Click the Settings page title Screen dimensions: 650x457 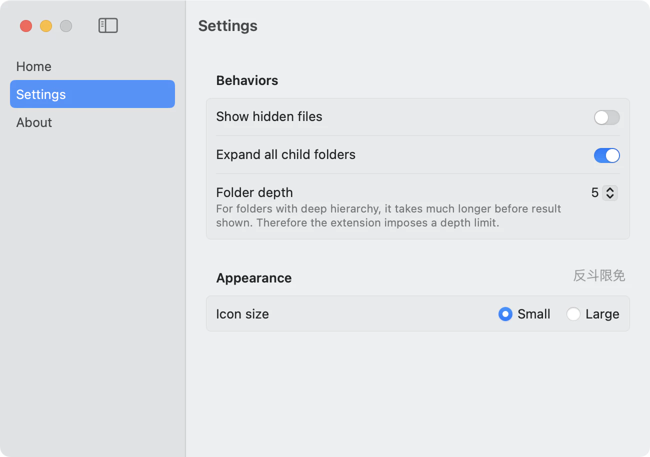coord(227,26)
